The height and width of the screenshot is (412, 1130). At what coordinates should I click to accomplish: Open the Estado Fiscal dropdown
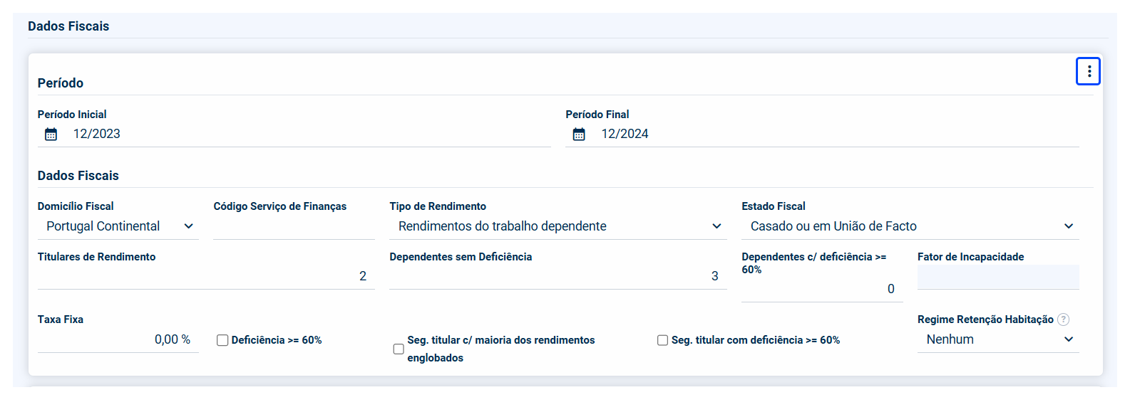coord(910,226)
